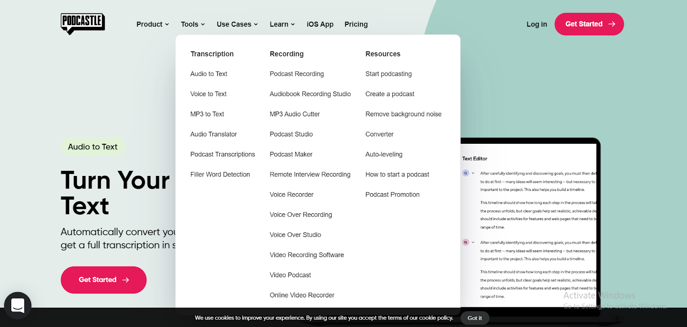This screenshot has height=327, width=687.
Task: Click the Podcastle logo
Action: 83,24
